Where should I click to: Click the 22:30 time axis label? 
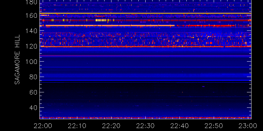click(145, 126)
